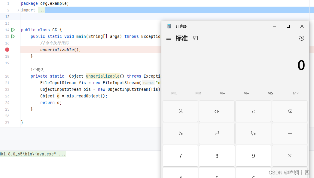Screen dimensions: 314x178
Task: Click the folded console command 'java.exe" ...'
Action: (33, 154)
